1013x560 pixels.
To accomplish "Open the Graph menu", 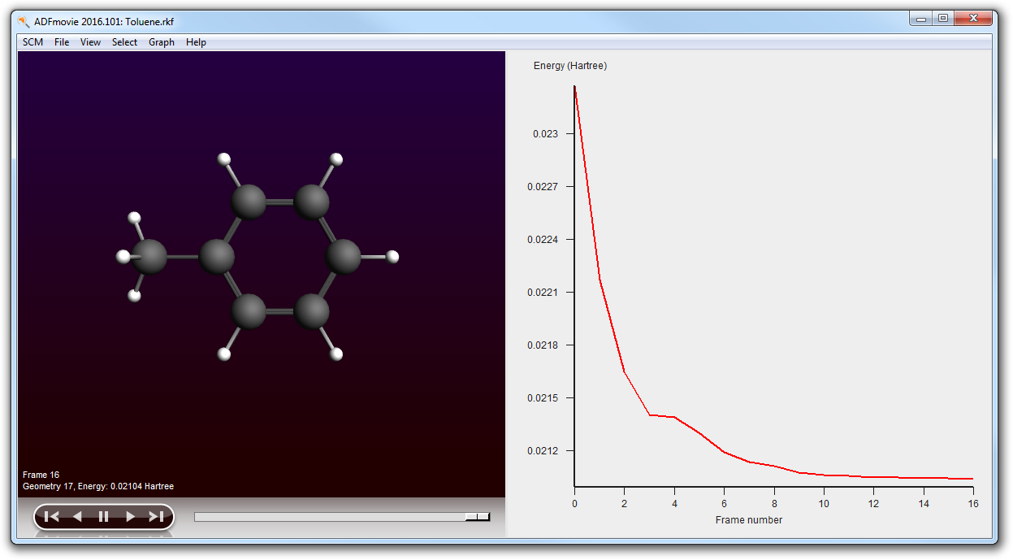I will [161, 42].
